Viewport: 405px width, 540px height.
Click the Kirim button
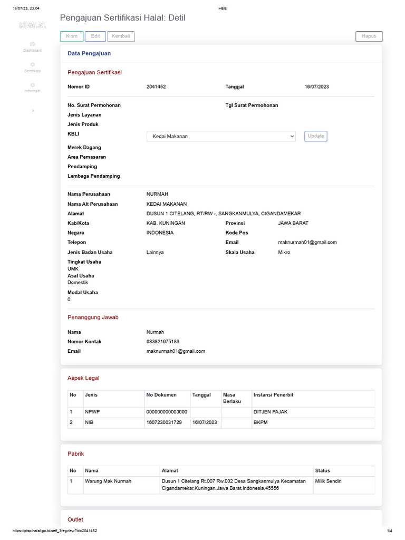pos(72,36)
